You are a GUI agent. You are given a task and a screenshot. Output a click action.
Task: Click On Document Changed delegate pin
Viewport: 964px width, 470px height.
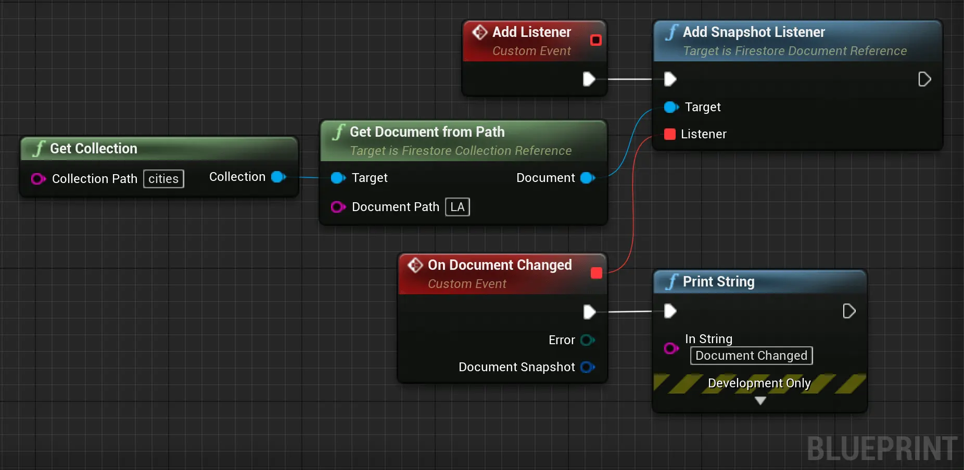click(597, 273)
